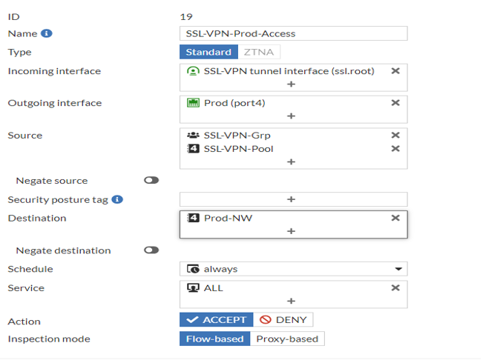Add a Security posture tag with plus
Screen dimensions: 483x363
[291, 199]
